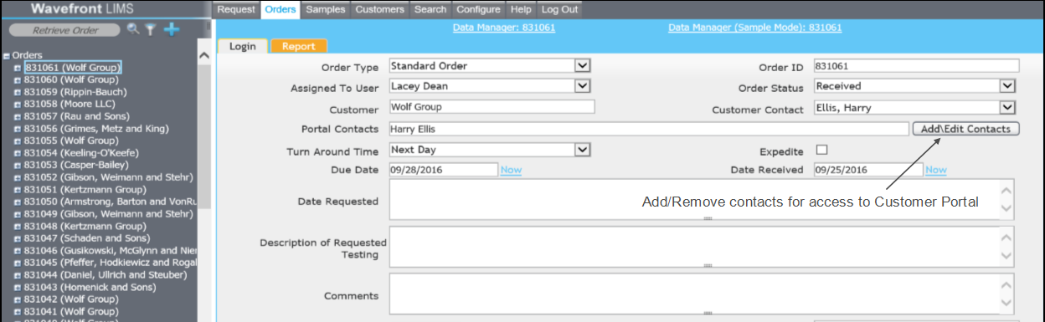Click into the Retrieve Order search box
The height and width of the screenshot is (322, 1045).
tap(64, 30)
